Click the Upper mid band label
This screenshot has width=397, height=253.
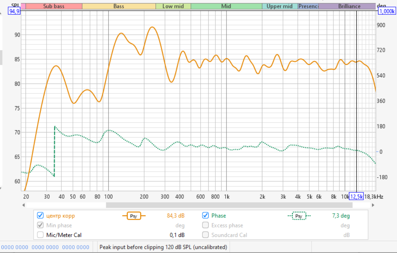pos(279,6)
